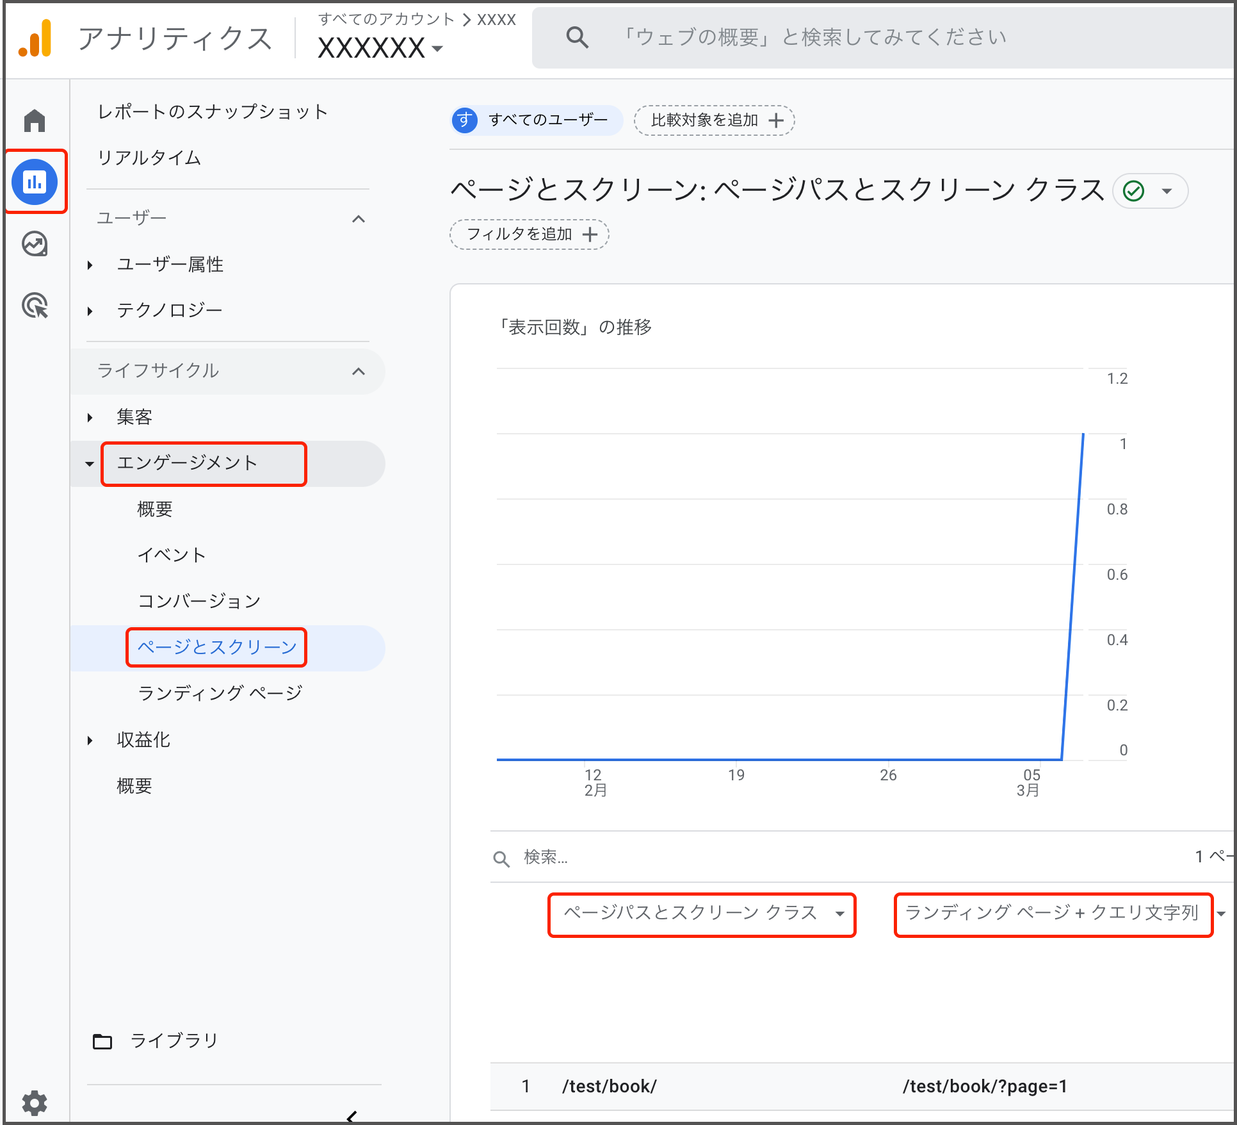
Task: Select ページとスクリーン report
Action: coord(217,647)
